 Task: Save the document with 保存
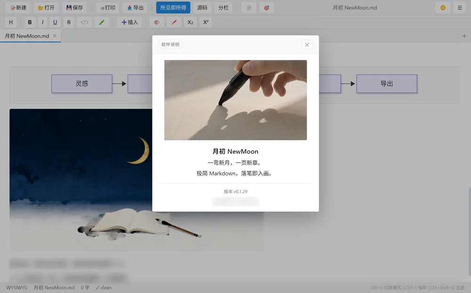point(74,8)
